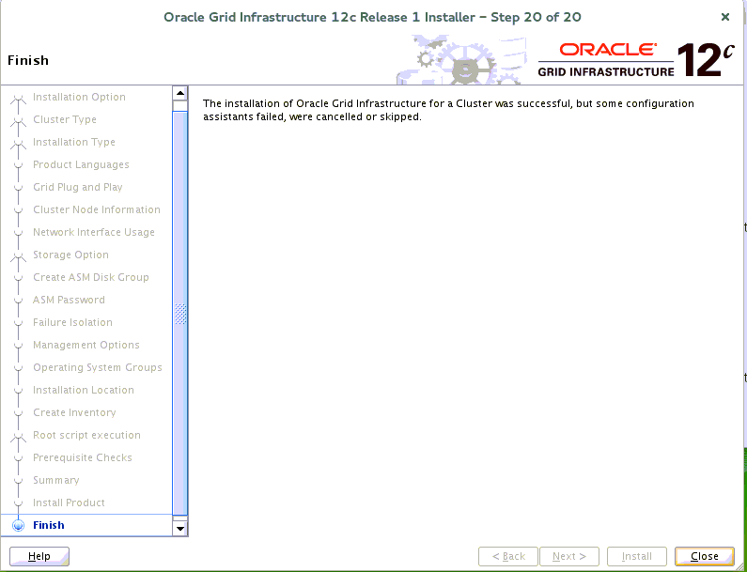Select the Cluster Type step
747x572 pixels.
tap(65, 119)
